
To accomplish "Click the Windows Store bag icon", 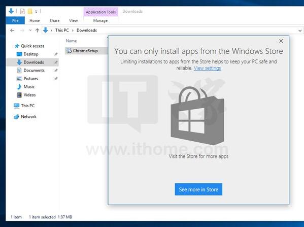I will click(x=197, y=116).
